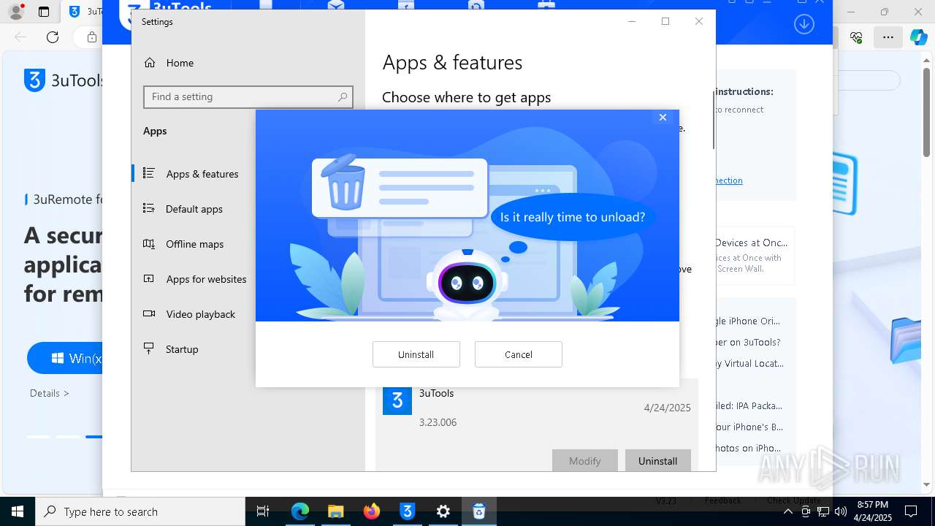The width and height of the screenshot is (935, 526).
Task: Select the 3uTools app name in list
Action: point(436,393)
